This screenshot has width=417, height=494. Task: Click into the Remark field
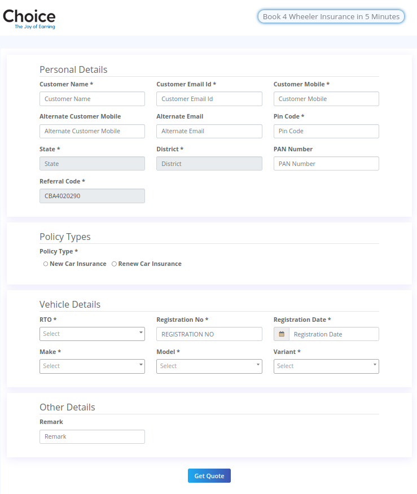coord(92,436)
